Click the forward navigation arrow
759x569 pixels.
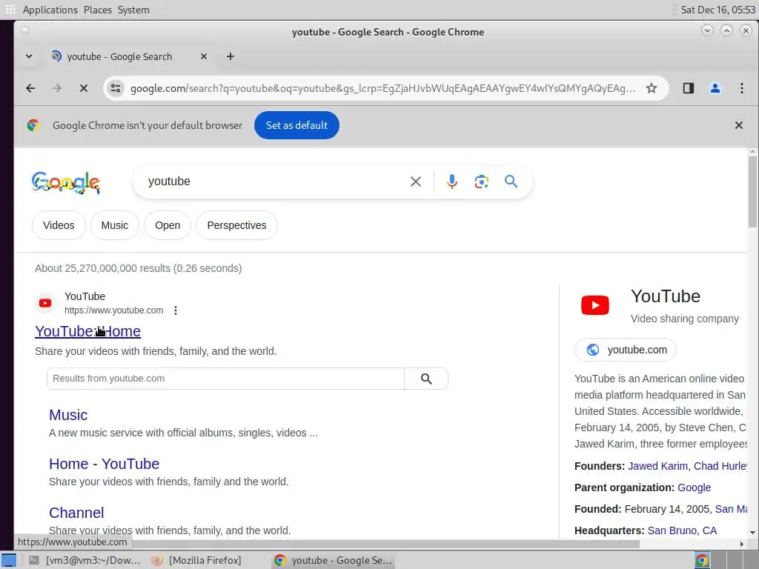pyautogui.click(x=57, y=88)
